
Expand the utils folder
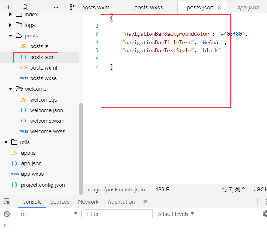6,142
